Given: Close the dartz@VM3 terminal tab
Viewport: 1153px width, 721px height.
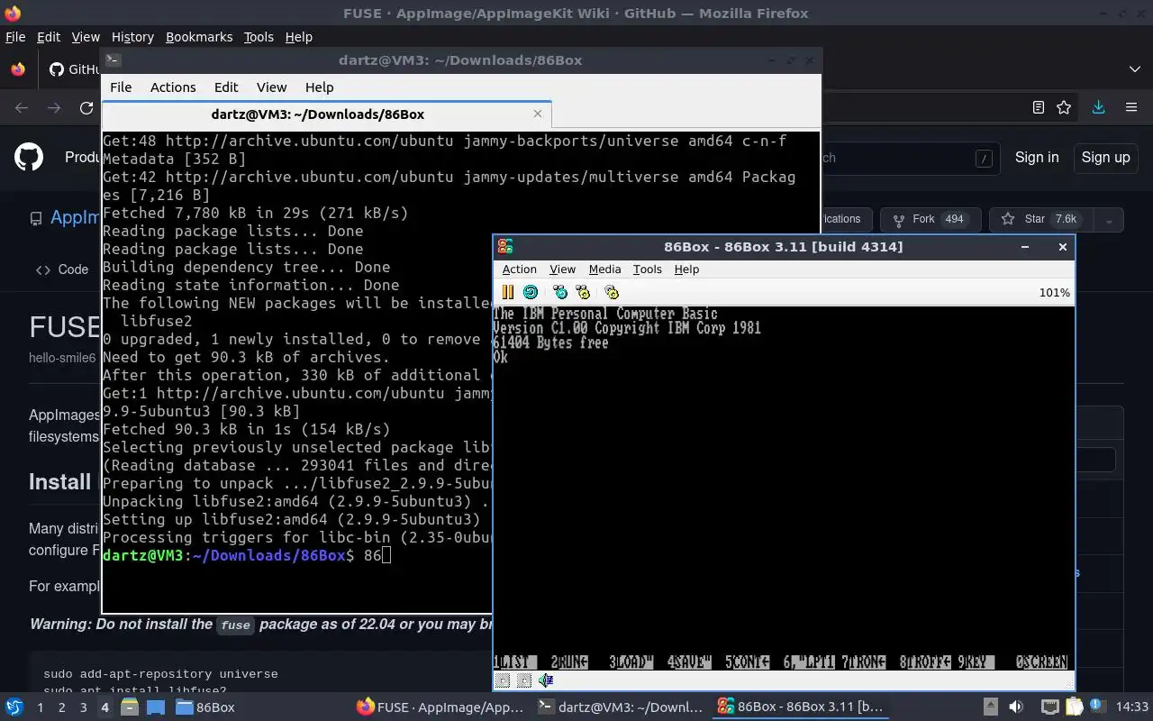Looking at the screenshot, I should pos(538,114).
